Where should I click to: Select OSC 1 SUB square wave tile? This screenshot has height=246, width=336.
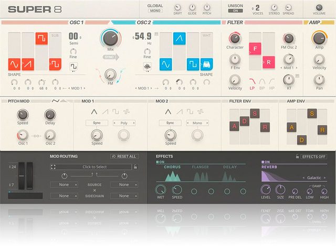click(55, 64)
